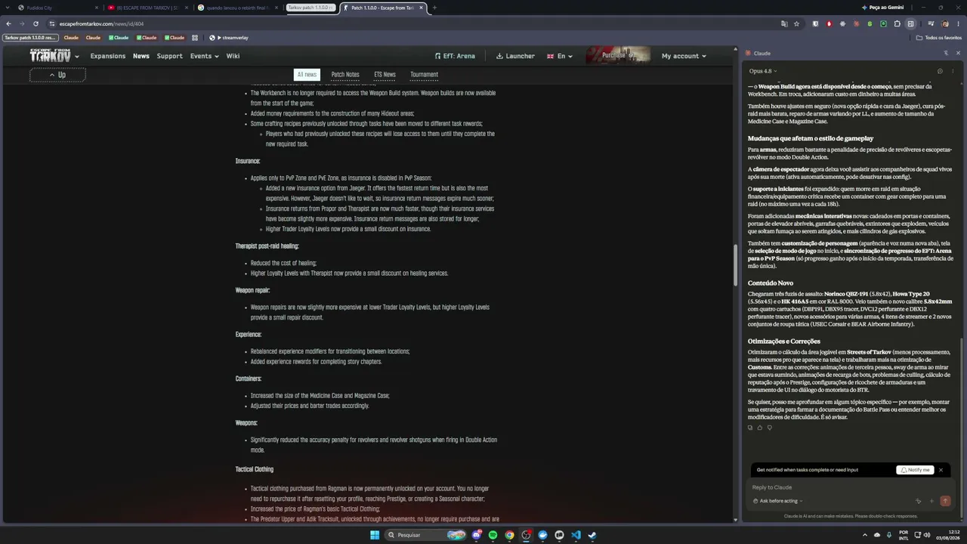The width and height of the screenshot is (967, 544).
Task: Give thumbs down to Claude's response
Action: (x=770, y=428)
